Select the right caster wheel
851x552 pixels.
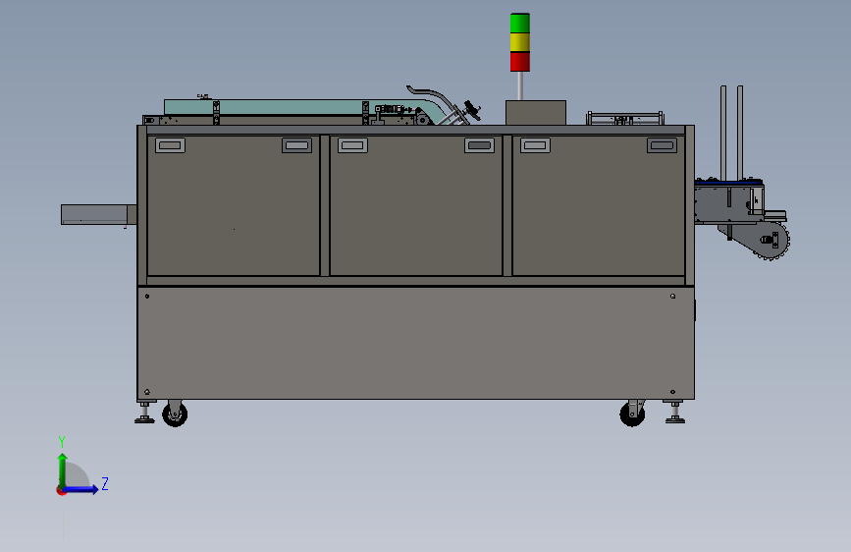632,414
